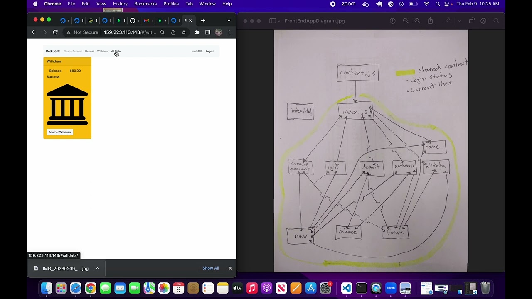Open Deposit page in navbar

[90, 51]
